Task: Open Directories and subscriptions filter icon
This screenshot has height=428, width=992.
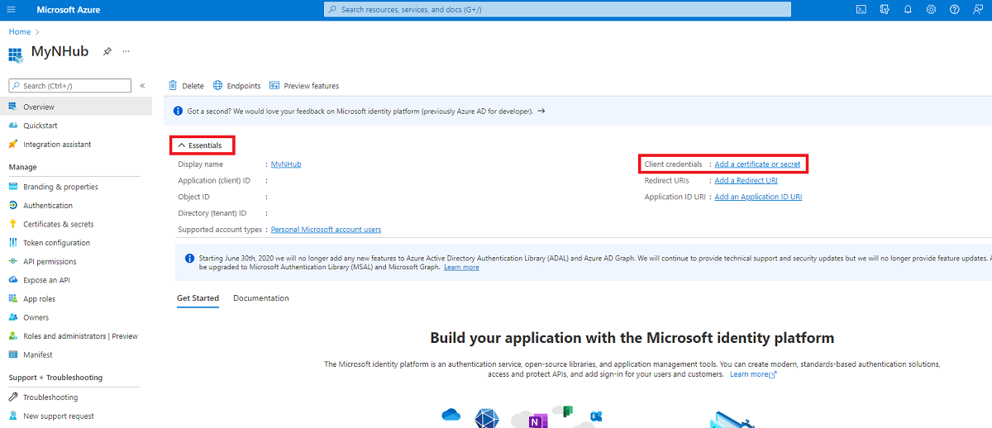Action: (x=885, y=9)
